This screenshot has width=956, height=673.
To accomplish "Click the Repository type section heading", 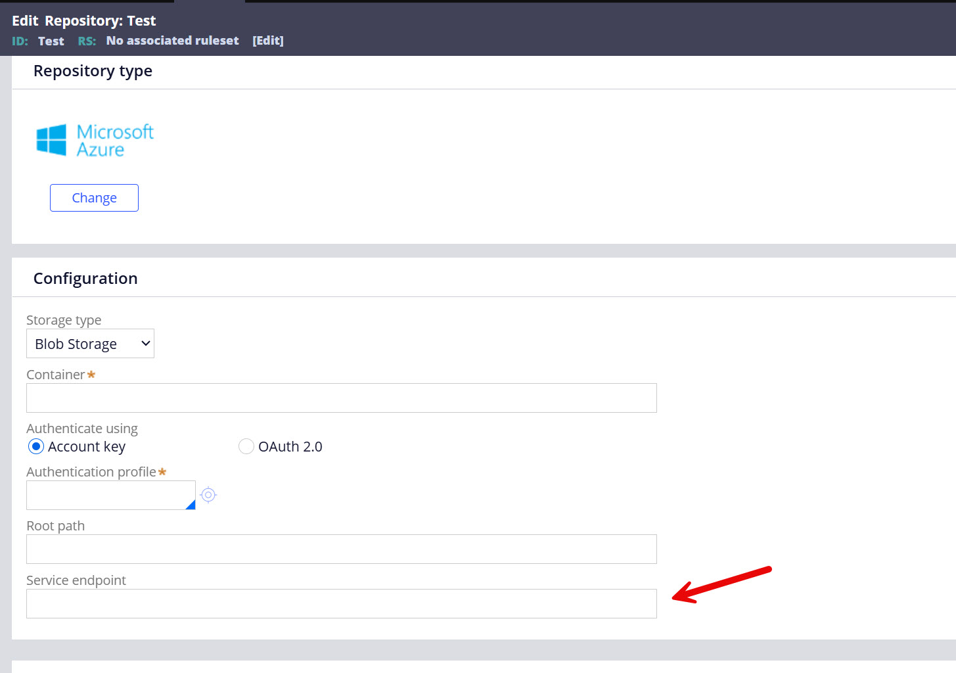I will point(93,71).
